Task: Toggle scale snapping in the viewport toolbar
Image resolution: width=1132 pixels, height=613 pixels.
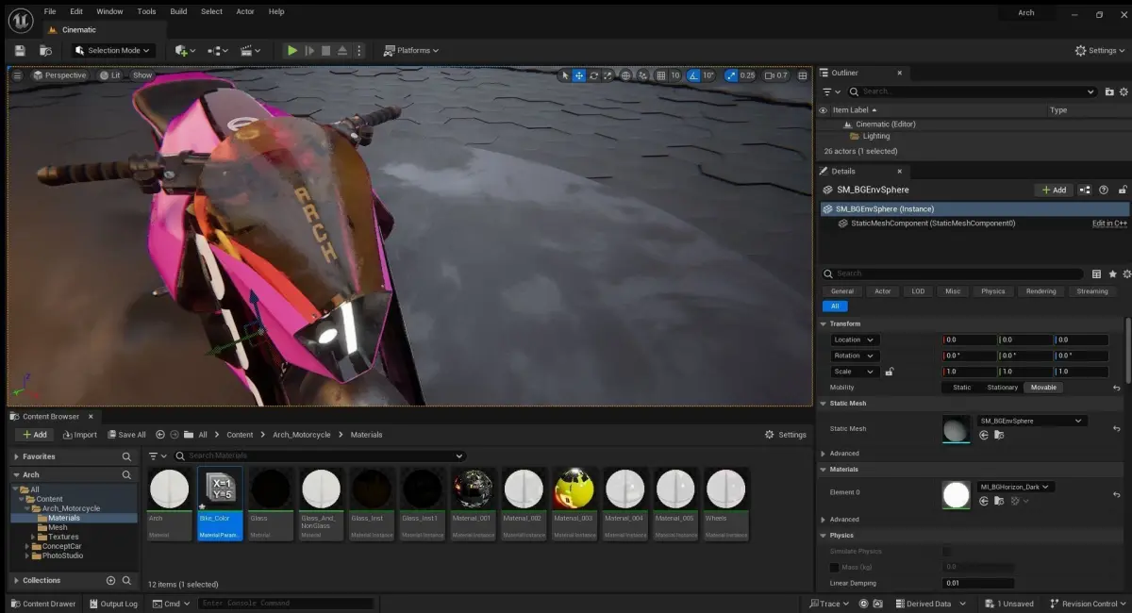Action: click(732, 75)
